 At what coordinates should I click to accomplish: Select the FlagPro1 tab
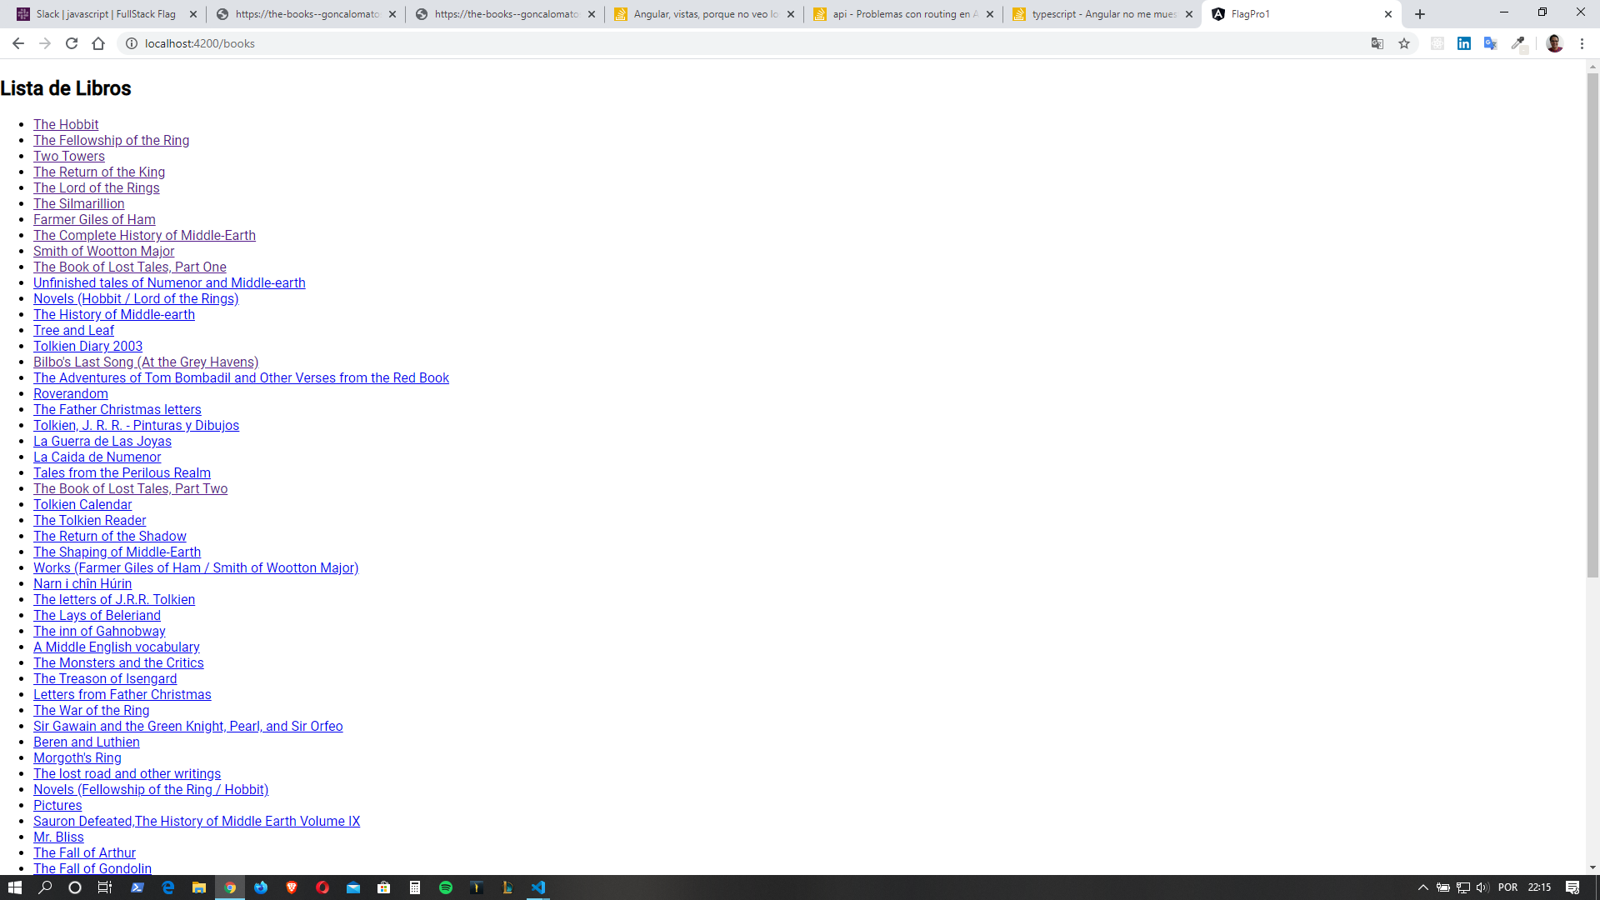(x=1302, y=14)
